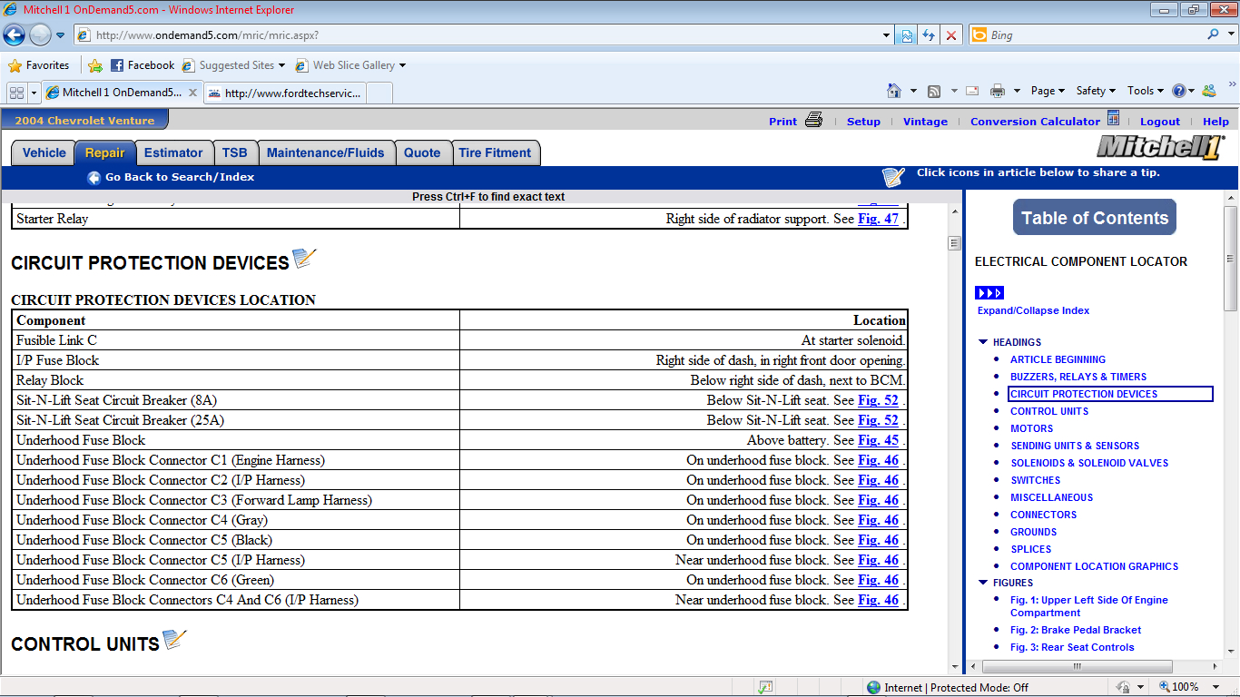Switch to the fordtechservice browser tab

(x=284, y=93)
